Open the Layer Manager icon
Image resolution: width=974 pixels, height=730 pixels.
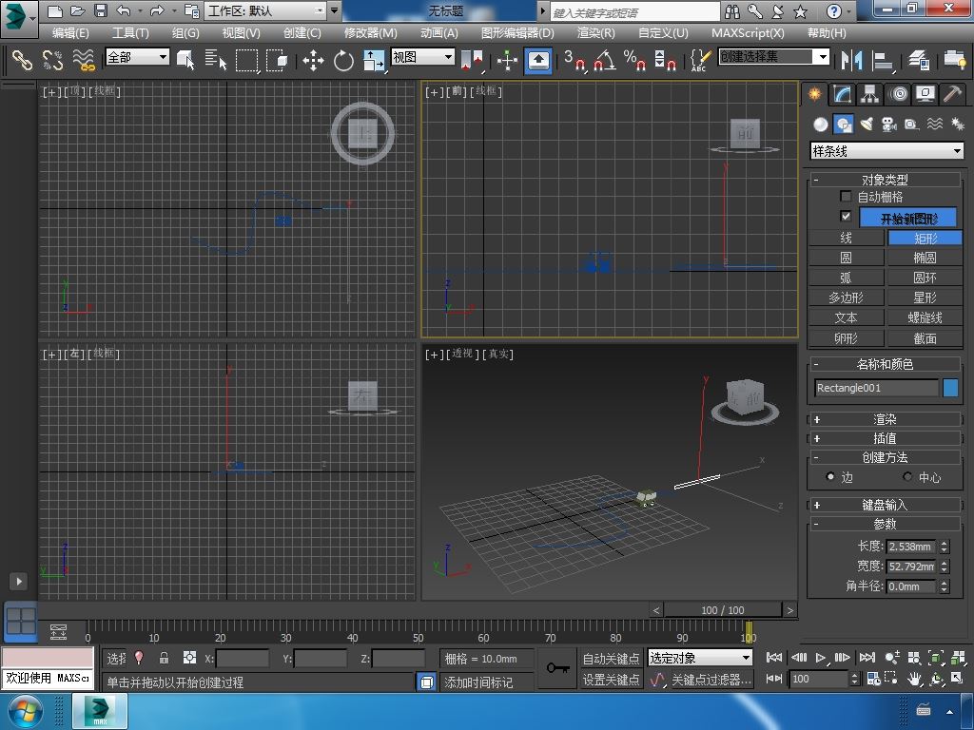[919, 60]
